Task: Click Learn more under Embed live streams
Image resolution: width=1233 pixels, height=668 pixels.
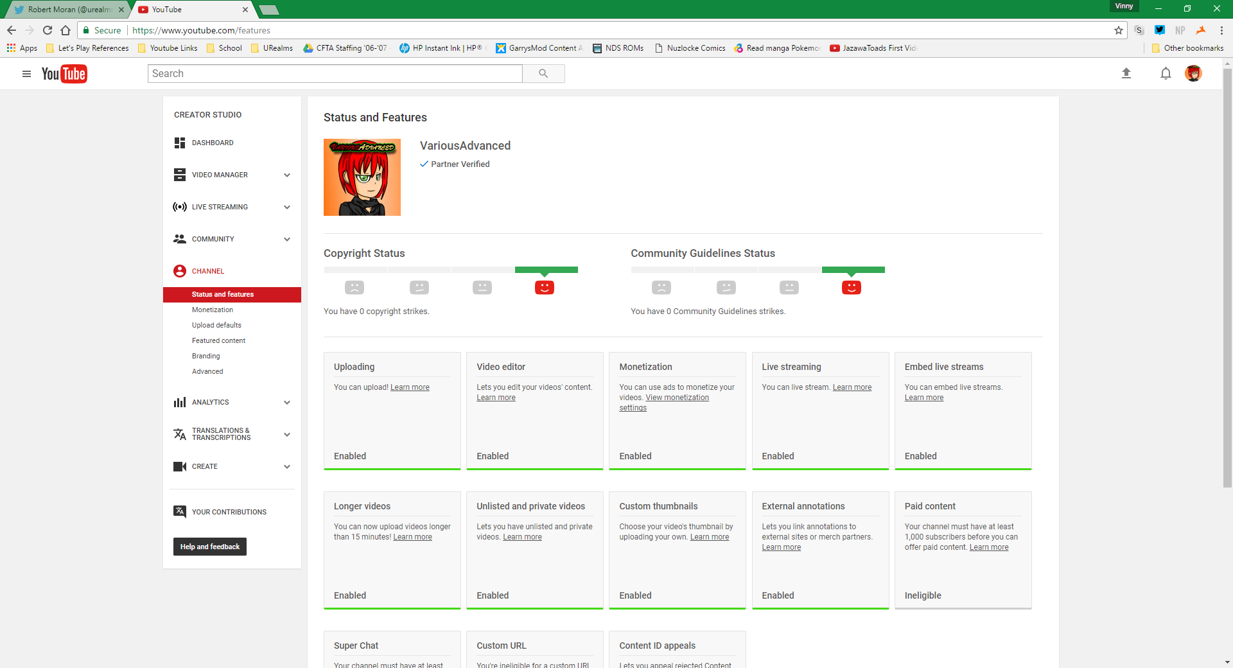Action: tap(924, 398)
